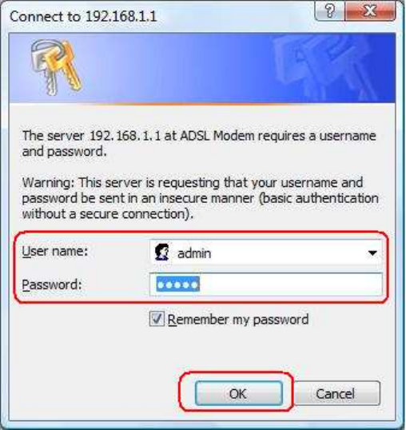
Task: Expand the User name dropdown arrow
Action: (x=372, y=253)
